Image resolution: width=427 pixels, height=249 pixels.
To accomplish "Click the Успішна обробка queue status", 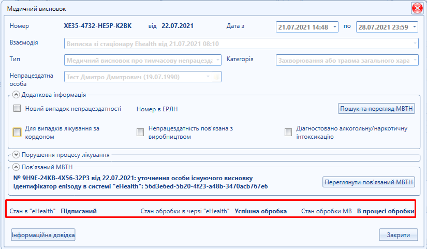I will [x=261, y=211].
